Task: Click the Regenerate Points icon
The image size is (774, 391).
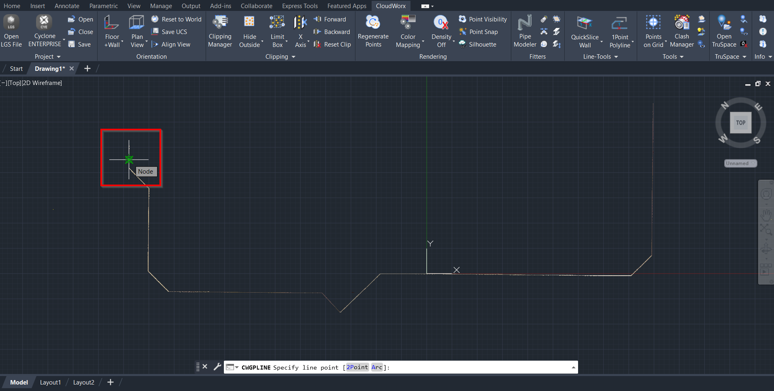Action: pyautogui.click(x=373, y=23)
